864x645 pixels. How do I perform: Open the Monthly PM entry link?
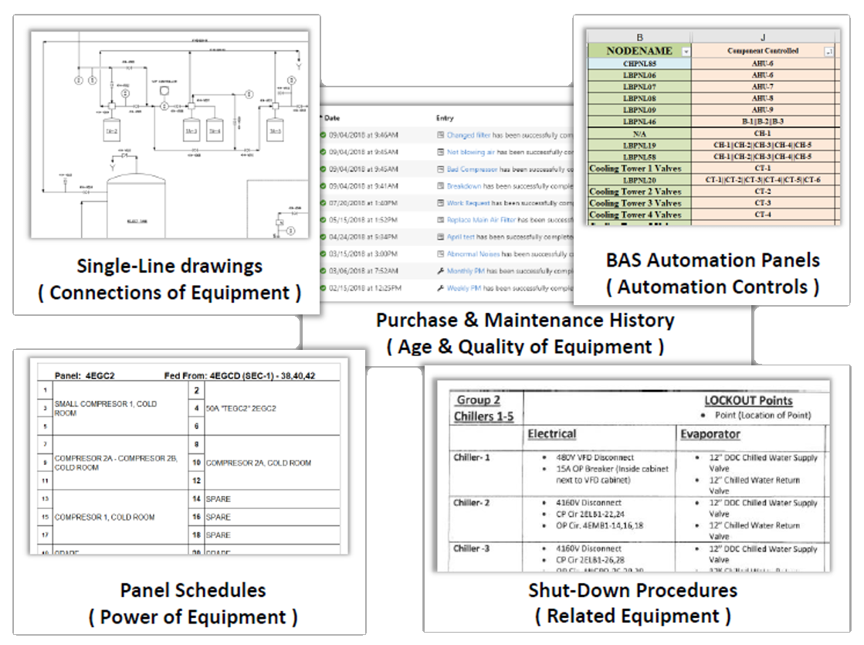tap(466, 271)
